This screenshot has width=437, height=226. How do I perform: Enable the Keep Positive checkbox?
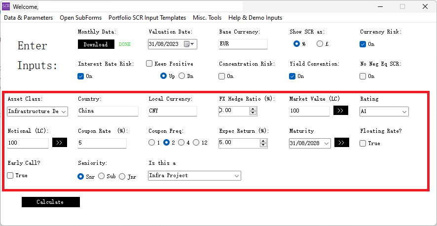(149, 64)
